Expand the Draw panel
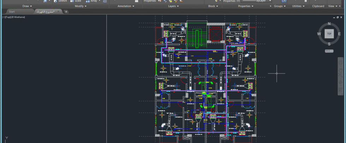Viewport: 346px width, 143px height. [27, 6]
